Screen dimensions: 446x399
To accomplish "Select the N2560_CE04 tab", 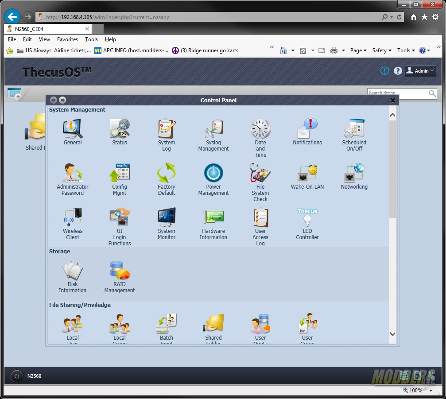I will 48,29.
